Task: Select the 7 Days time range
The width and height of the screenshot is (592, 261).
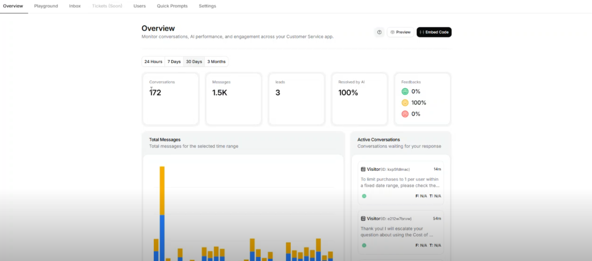Action: click(174, 62)
